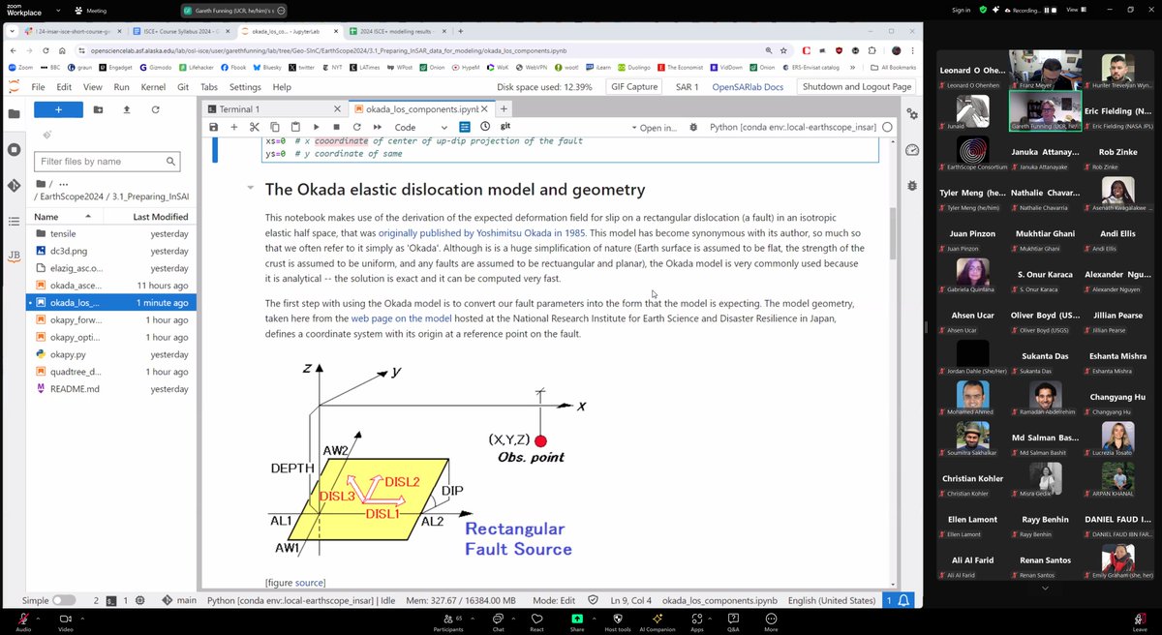
Task: Close the Terminal 1 tab
Action: coord(335,109)
